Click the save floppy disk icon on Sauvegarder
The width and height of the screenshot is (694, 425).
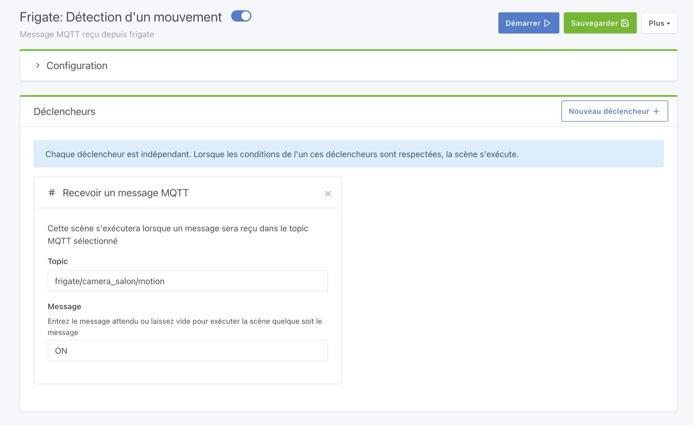(625, 23)
